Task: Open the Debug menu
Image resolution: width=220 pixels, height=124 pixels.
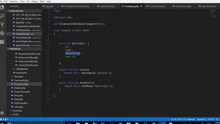Action: pyautogui.click(x=34, y=1)
